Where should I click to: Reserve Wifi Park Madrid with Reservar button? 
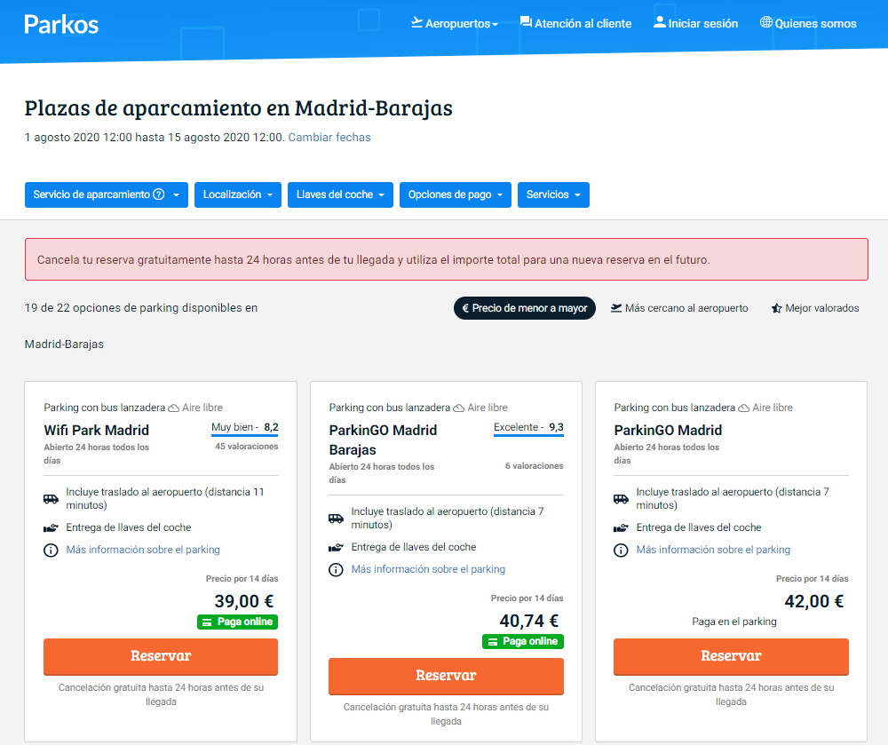coord(161,657)
